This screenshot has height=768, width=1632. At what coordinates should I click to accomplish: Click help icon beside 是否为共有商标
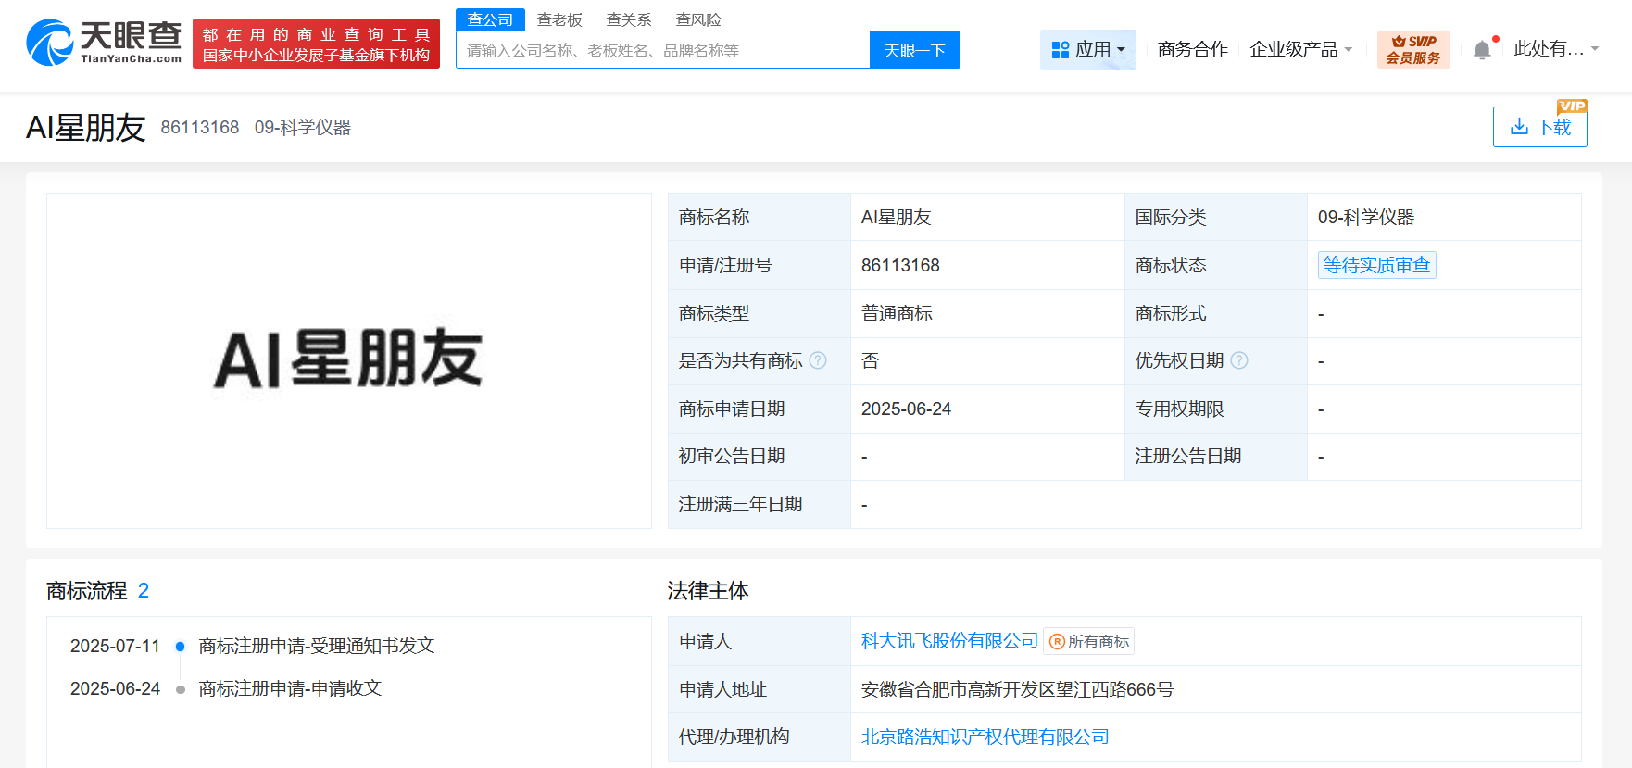click(818, 360)
